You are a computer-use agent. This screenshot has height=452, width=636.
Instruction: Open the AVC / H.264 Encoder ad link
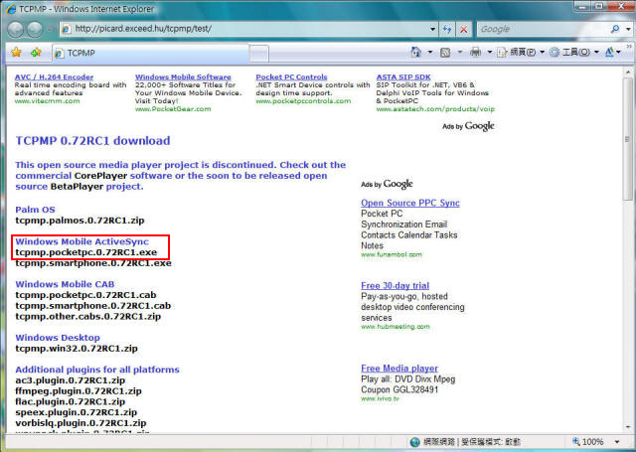(54, 76)
